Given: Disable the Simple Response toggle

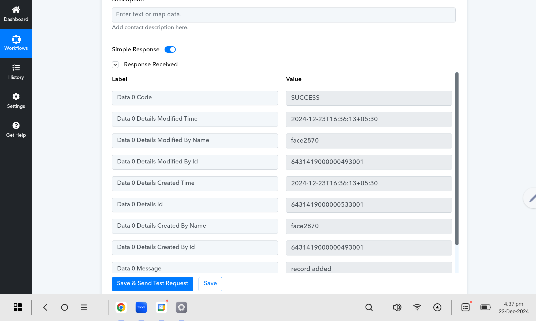Looking at the screenshot, I should point(170,49).
